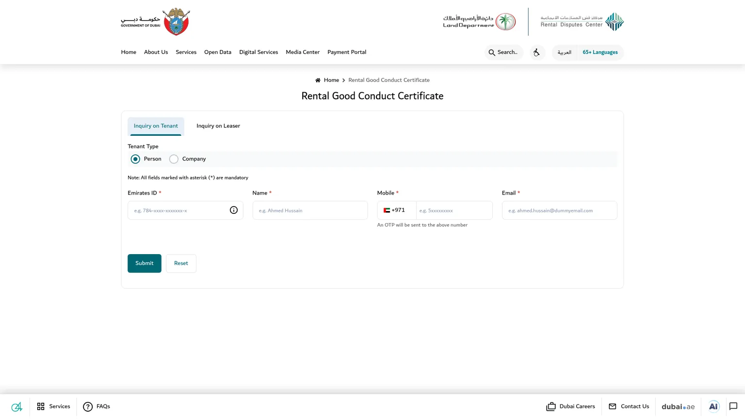The height and width of the screenshot is (419, 745).
Task: Focus the Mobile number input field
Action: 454,210
